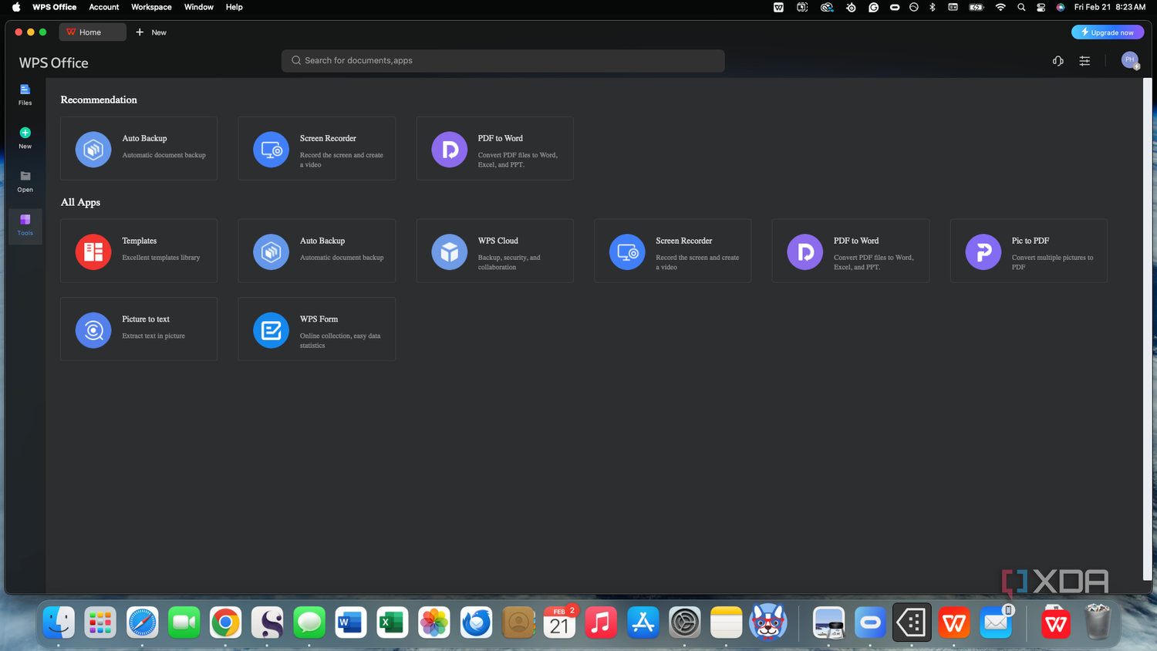This screenshot has height=651, width=1157.
Task: Click the search for documents field
Action: coord(503,61)
